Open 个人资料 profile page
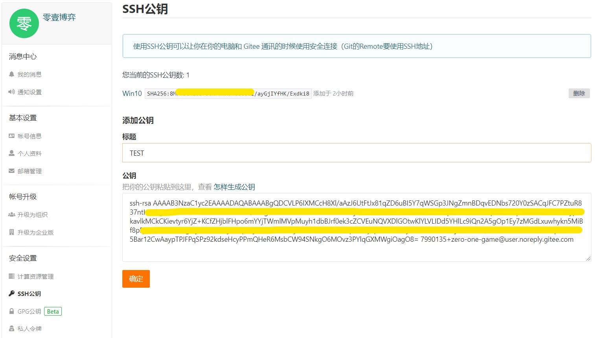Screen dimensions: 606x338 tap(29, 153)
